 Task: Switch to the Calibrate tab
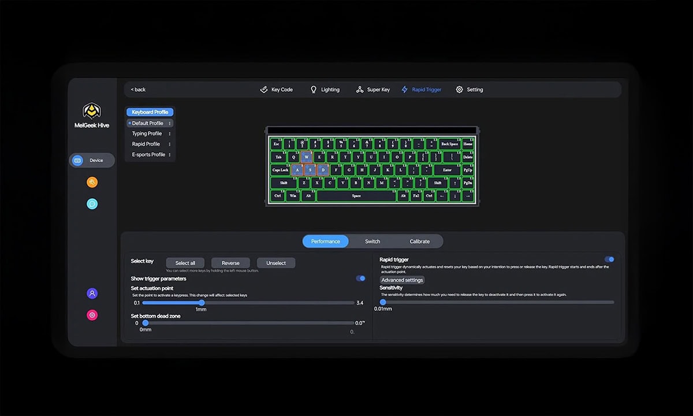pyautogui.click(x=420, y=241)
